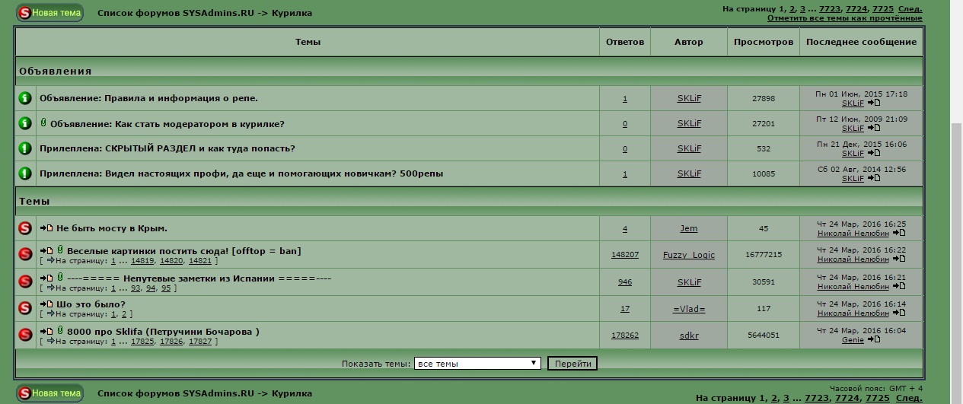
Task: Click the top "Новая тема" new topic button
Action: (49, 13)
